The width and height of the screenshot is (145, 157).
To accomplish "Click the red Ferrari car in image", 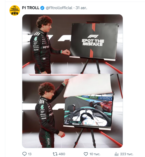I will pyautogui.click(x=101, y=106).
